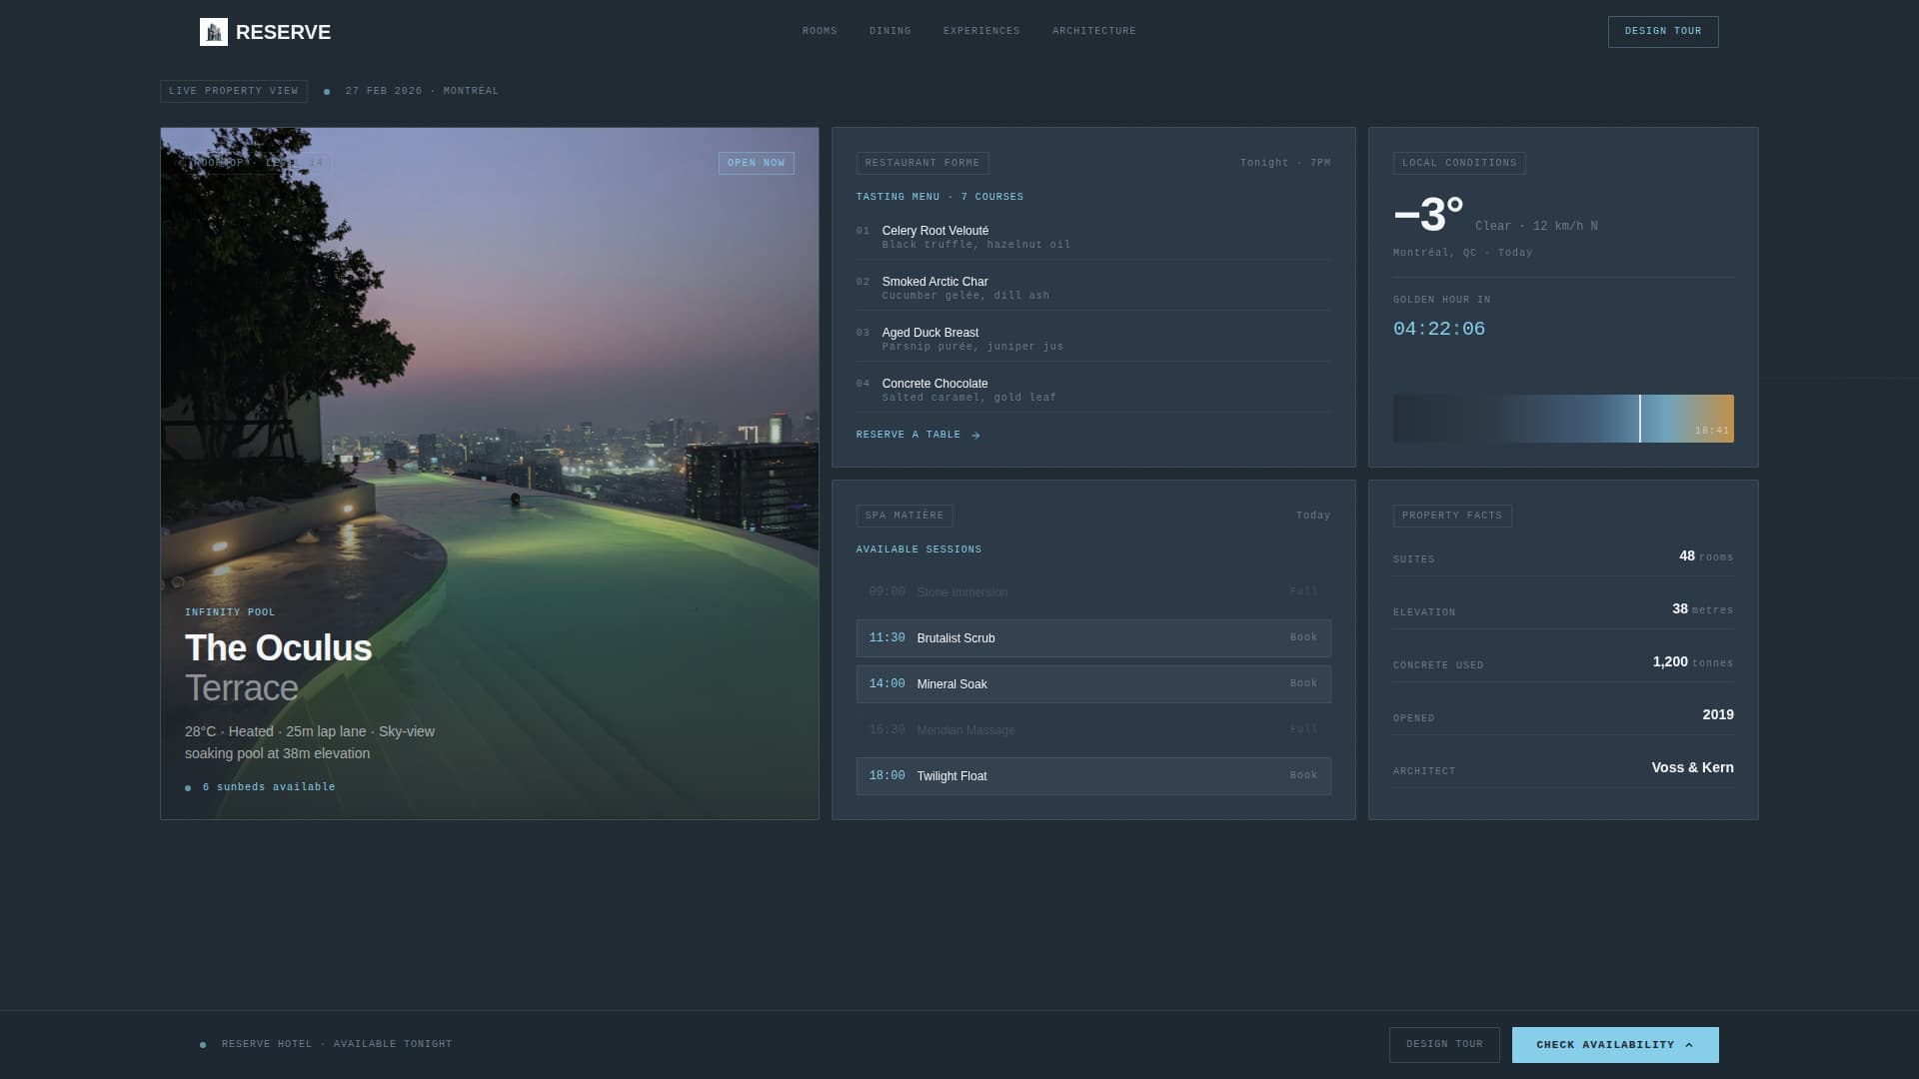Viewport: 1919px width, 1079px height.
Task: Click the live indicator dot near LIVE PROPERTY VIEW
Action: [326, 91]
